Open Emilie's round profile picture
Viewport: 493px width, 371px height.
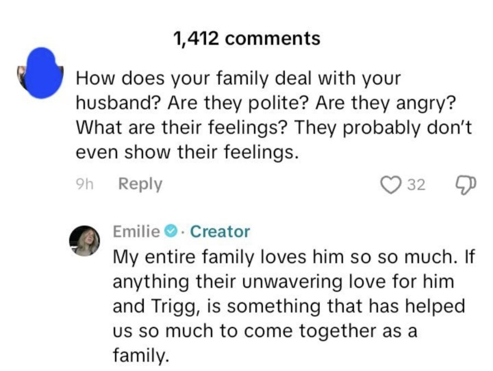pyautogui.click(x=84, y=241)
